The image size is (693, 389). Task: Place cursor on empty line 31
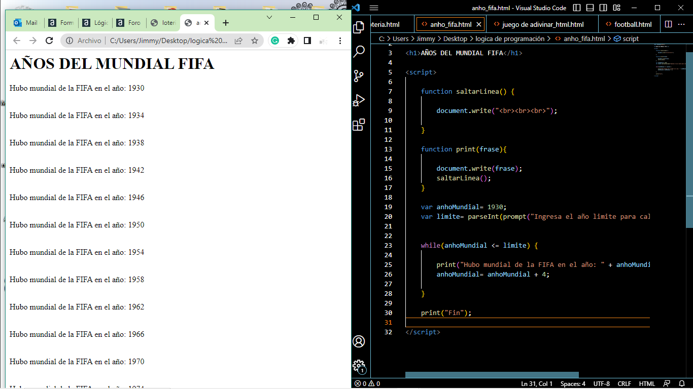click(528, 322)
